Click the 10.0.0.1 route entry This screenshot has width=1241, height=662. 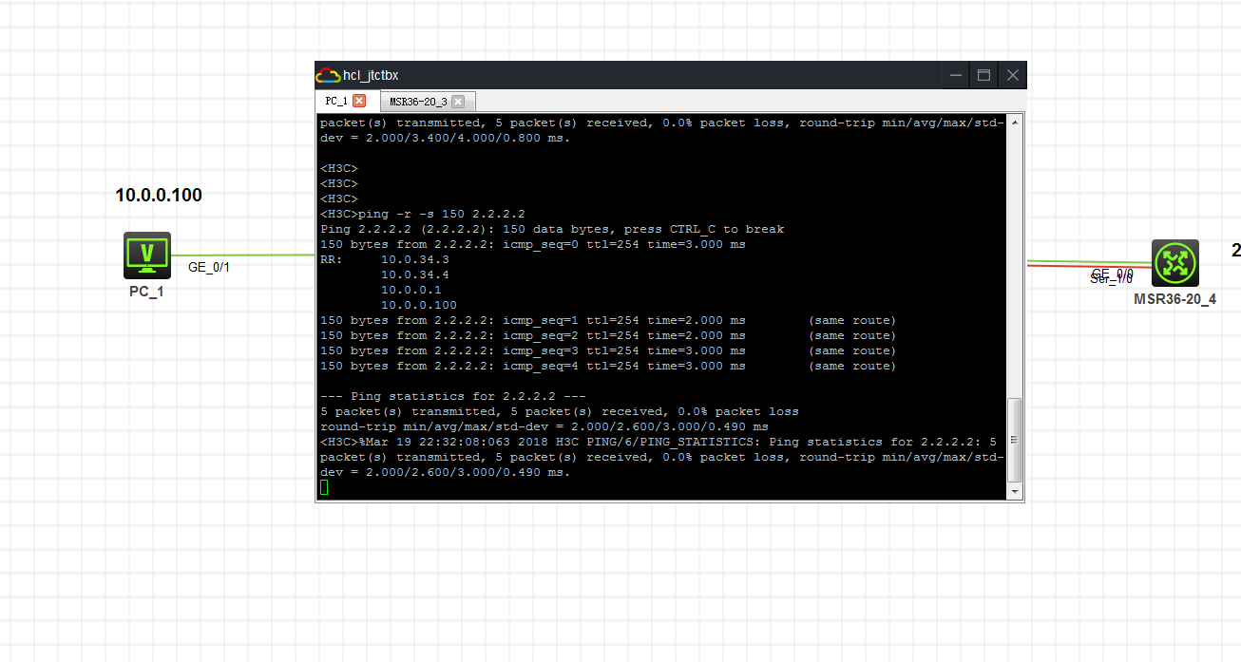411,290
